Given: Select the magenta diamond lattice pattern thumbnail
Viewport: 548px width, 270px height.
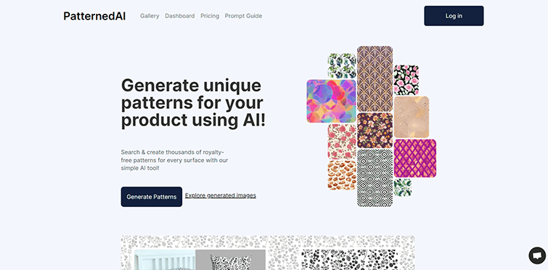Looking at the screenshot, I should pos(415,158).
